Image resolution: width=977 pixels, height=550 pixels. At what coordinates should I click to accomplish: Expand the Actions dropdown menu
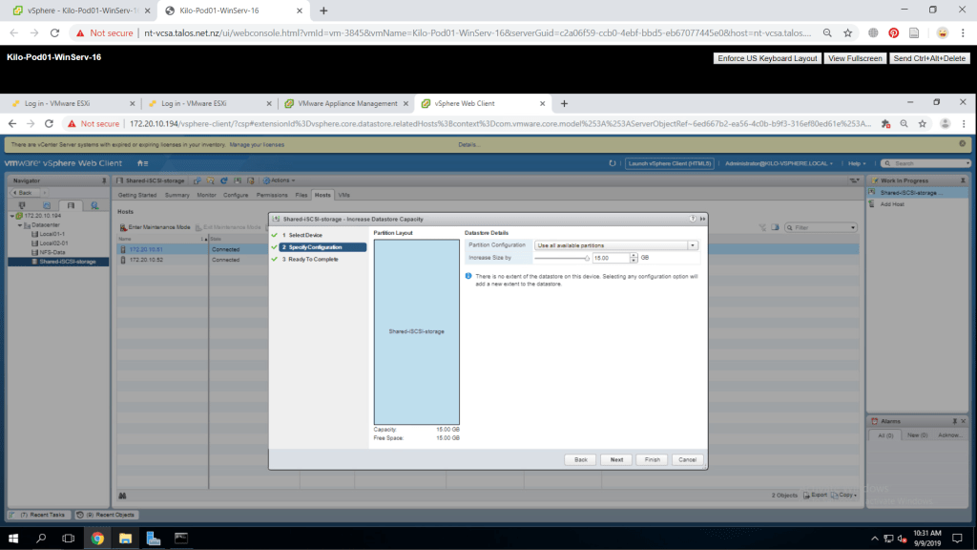tap(280, 180)
